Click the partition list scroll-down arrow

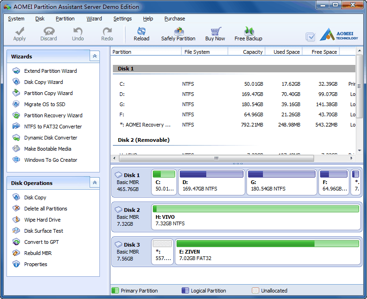click(360, 151)
